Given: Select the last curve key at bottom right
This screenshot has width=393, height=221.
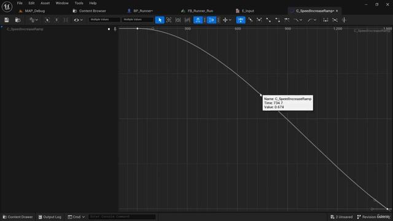Looking at the screenshot, I should [x=387, y=209].
